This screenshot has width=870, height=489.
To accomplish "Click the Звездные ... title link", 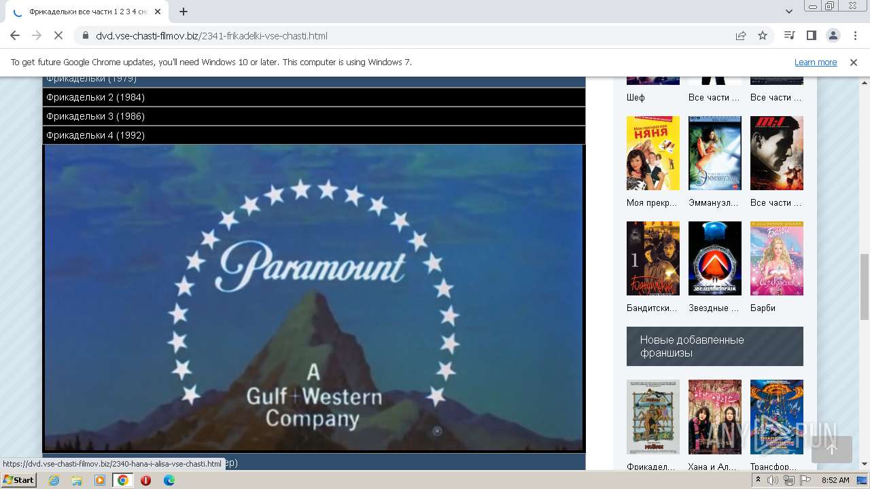I will click(714, 308).
